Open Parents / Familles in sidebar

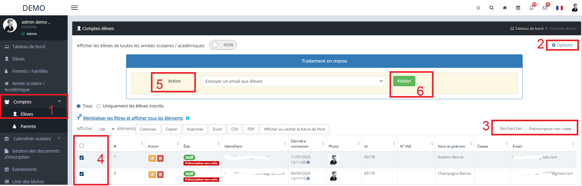point(30,71)
